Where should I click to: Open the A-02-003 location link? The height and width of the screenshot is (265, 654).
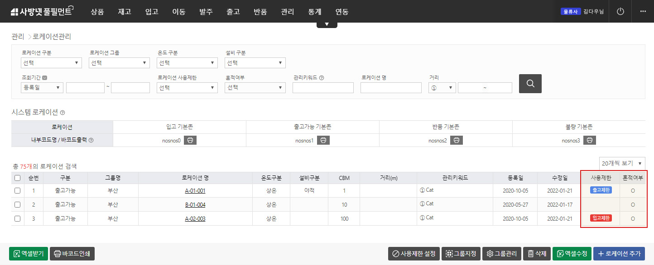[195, 219]
